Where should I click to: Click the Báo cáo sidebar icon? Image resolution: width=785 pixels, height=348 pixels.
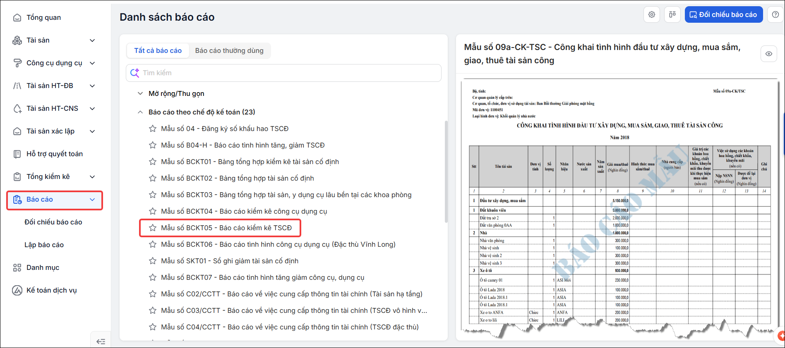(17, 200)
